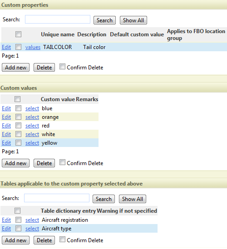Tick the TAILCOLOR row checkbox

coord(18,47)
